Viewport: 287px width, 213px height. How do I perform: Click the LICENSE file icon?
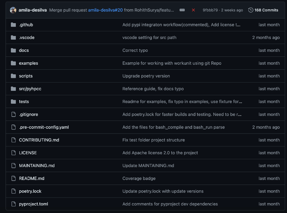pyautogui.click(x=13, y=153)
